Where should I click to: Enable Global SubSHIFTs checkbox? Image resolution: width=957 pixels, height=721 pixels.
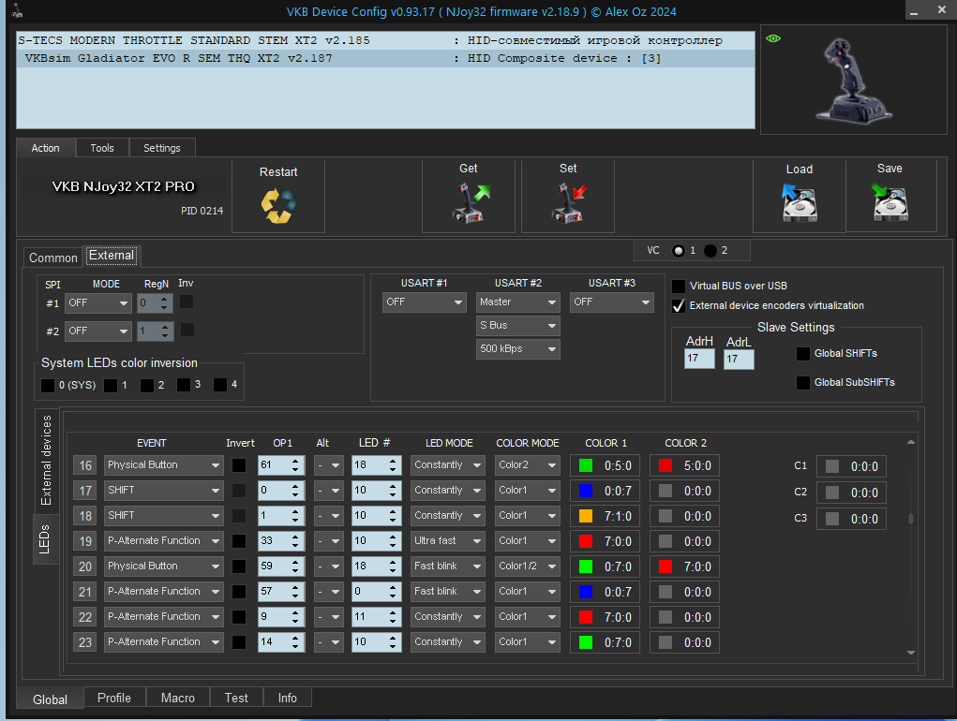[803, 382]
